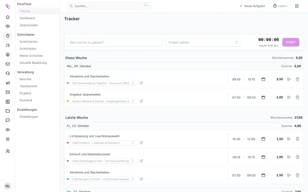The width and height of the screenshot is (308, 192).
Task: Open Überstunden in the sidebar
Action: [29, 25]
